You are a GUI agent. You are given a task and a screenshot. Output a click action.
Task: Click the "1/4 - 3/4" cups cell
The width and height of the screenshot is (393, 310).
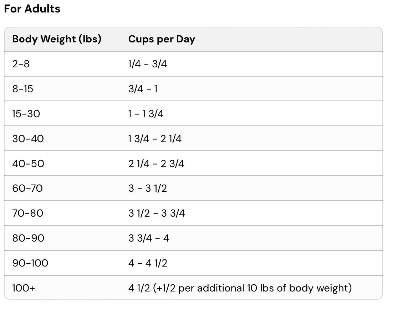[148, 64]
